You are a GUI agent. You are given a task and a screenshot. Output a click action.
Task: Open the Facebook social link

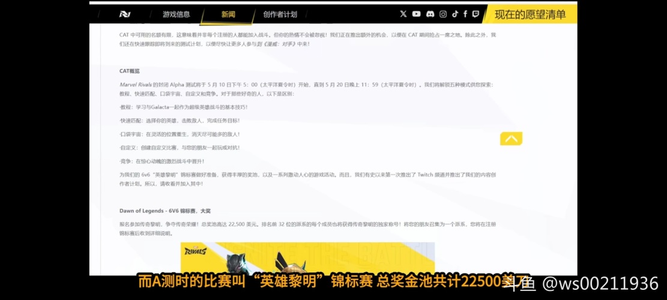click(x=465, y=14)
